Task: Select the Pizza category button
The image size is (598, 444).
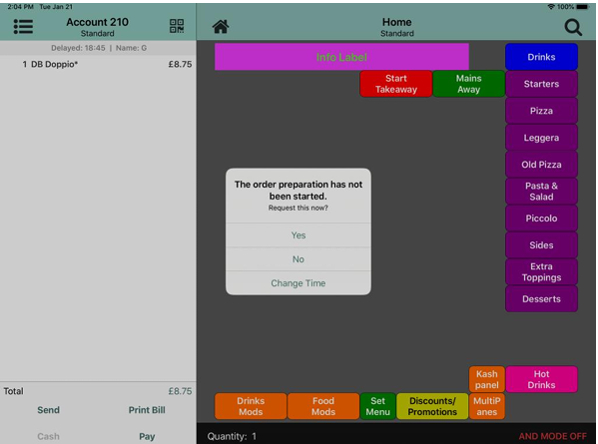Action: (x=541, y=111)
